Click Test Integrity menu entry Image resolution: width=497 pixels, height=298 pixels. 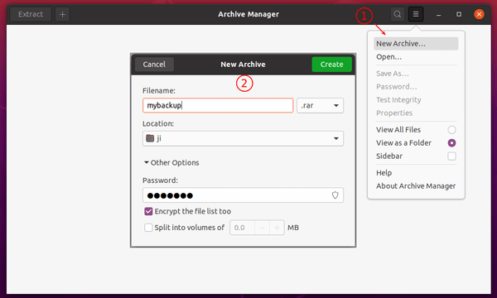coord(416,100)
